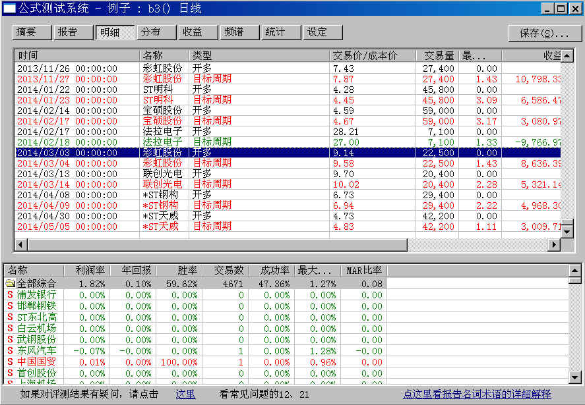Open the 报告 tab

(x=73, y=32)
